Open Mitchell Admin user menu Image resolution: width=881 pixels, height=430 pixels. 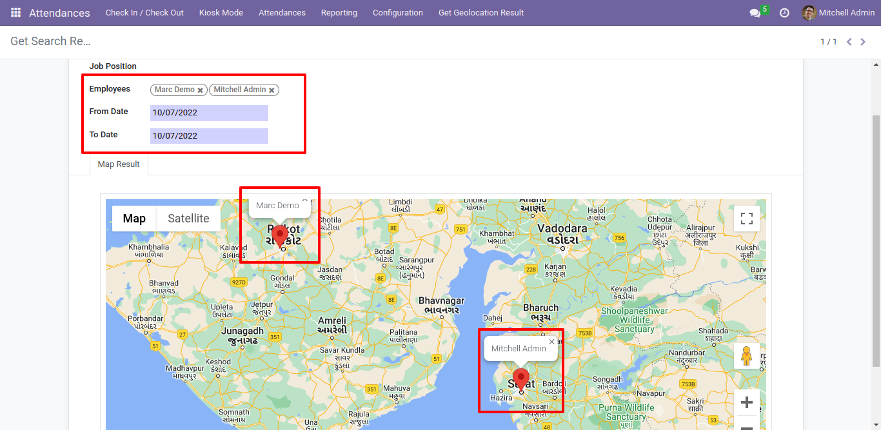click(x=838, y=13)
